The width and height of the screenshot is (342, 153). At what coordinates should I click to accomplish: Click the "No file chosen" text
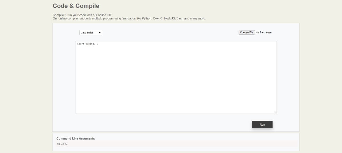pyautogui.click(x=263, y=32)
